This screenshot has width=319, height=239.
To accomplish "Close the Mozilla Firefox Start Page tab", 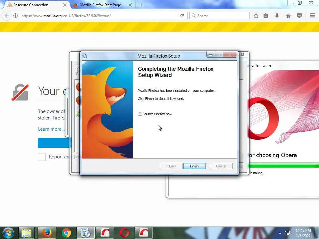I will [130, 5].
